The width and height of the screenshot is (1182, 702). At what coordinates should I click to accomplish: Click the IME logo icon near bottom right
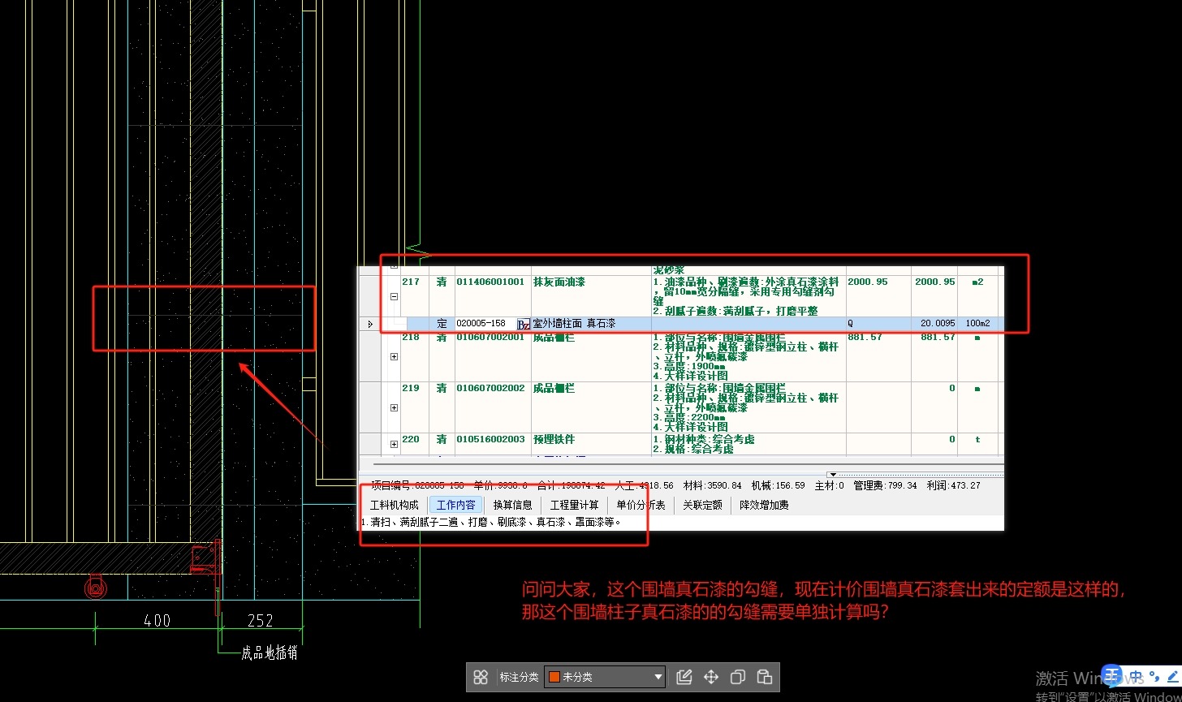[x=1113, y=675]
